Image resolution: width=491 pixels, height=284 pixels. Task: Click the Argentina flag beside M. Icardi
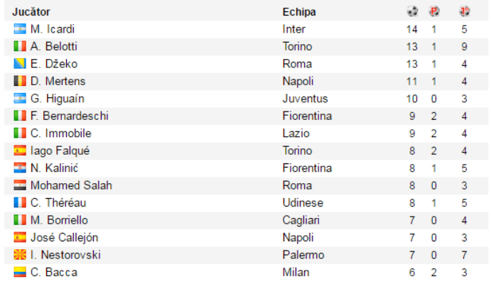tap(20, 29)
